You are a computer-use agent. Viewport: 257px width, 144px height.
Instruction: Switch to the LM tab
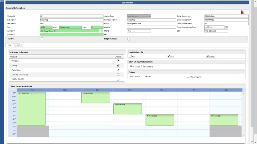pos(10,45)
